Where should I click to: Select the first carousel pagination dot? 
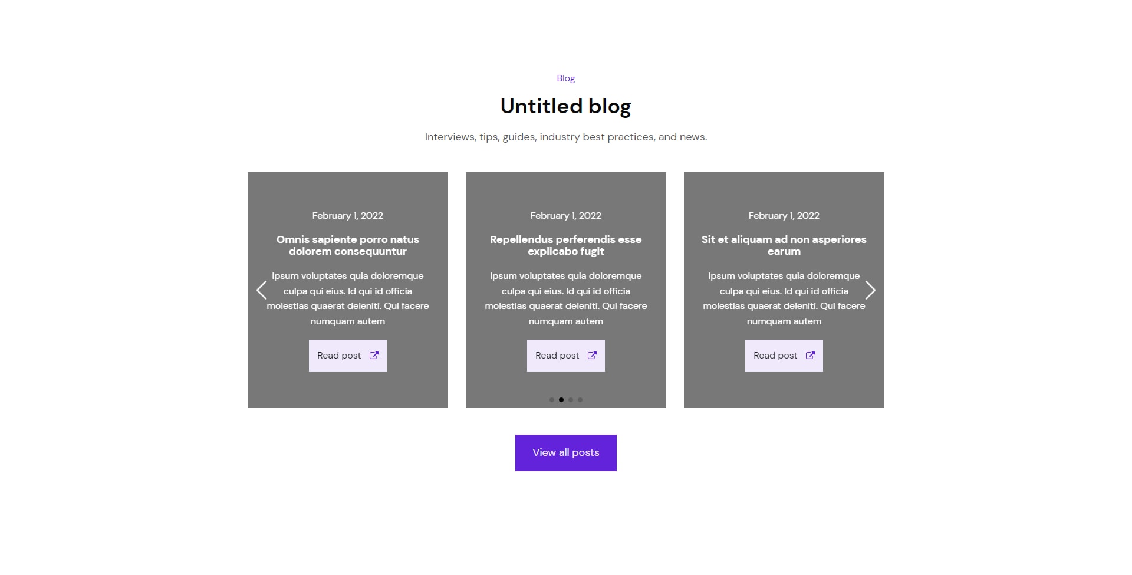tap(552, 400)
